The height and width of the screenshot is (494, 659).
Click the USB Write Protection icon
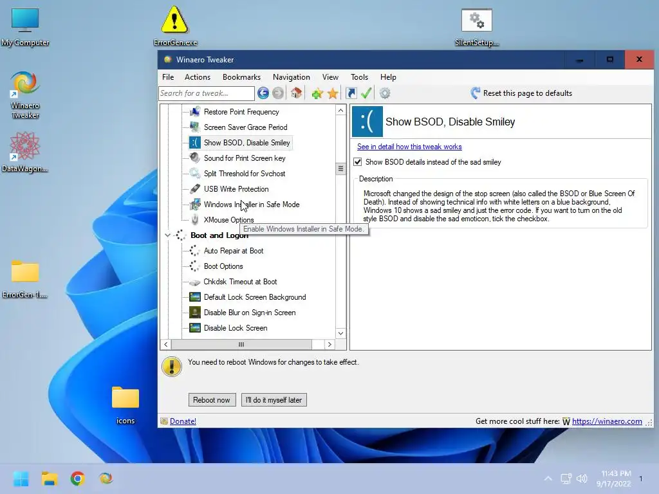(x=194, y=188)
